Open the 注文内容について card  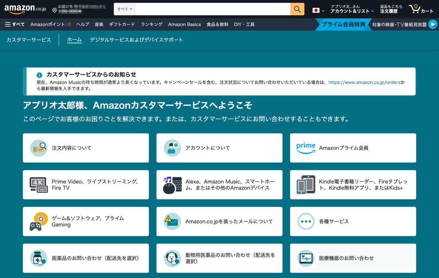pyautogui.click(x=86, y=148)
